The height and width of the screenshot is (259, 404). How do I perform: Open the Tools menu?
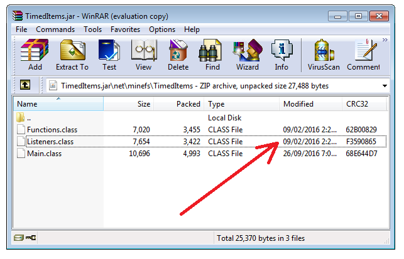93,29
